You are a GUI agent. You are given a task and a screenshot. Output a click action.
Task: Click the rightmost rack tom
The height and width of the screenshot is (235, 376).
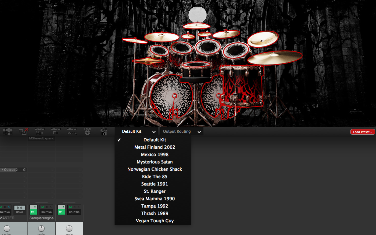click(x=236, y=50)
